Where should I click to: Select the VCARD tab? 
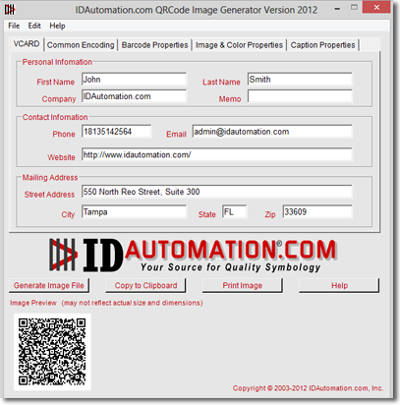tap(27, 44)
